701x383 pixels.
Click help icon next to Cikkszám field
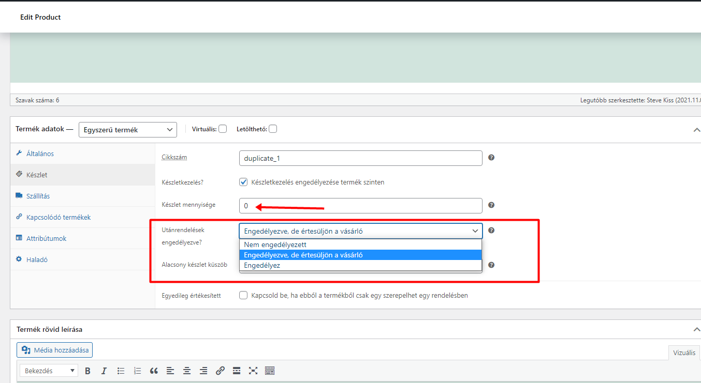491,158
